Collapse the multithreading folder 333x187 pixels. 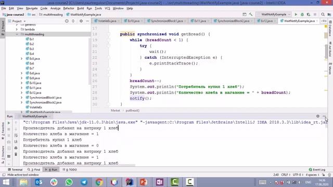[x=17, y=34]
